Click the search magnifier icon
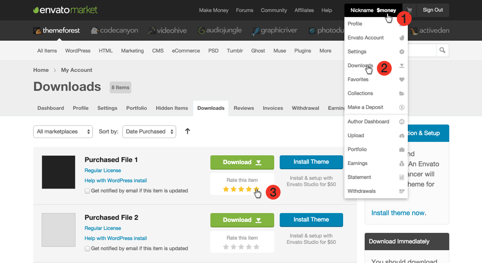The width and height of the screenshot is (482, 263). tap(442, 50)
